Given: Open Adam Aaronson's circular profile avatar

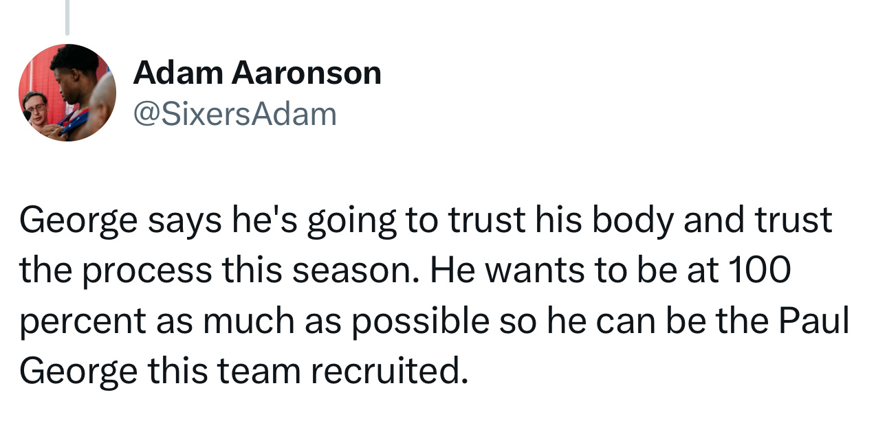Looking at the screenshot, I should (67, 93).
